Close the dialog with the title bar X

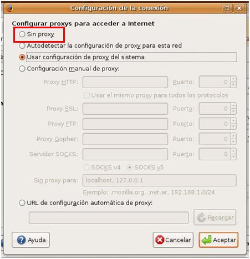pyautogui.click(x=239, y=8)
